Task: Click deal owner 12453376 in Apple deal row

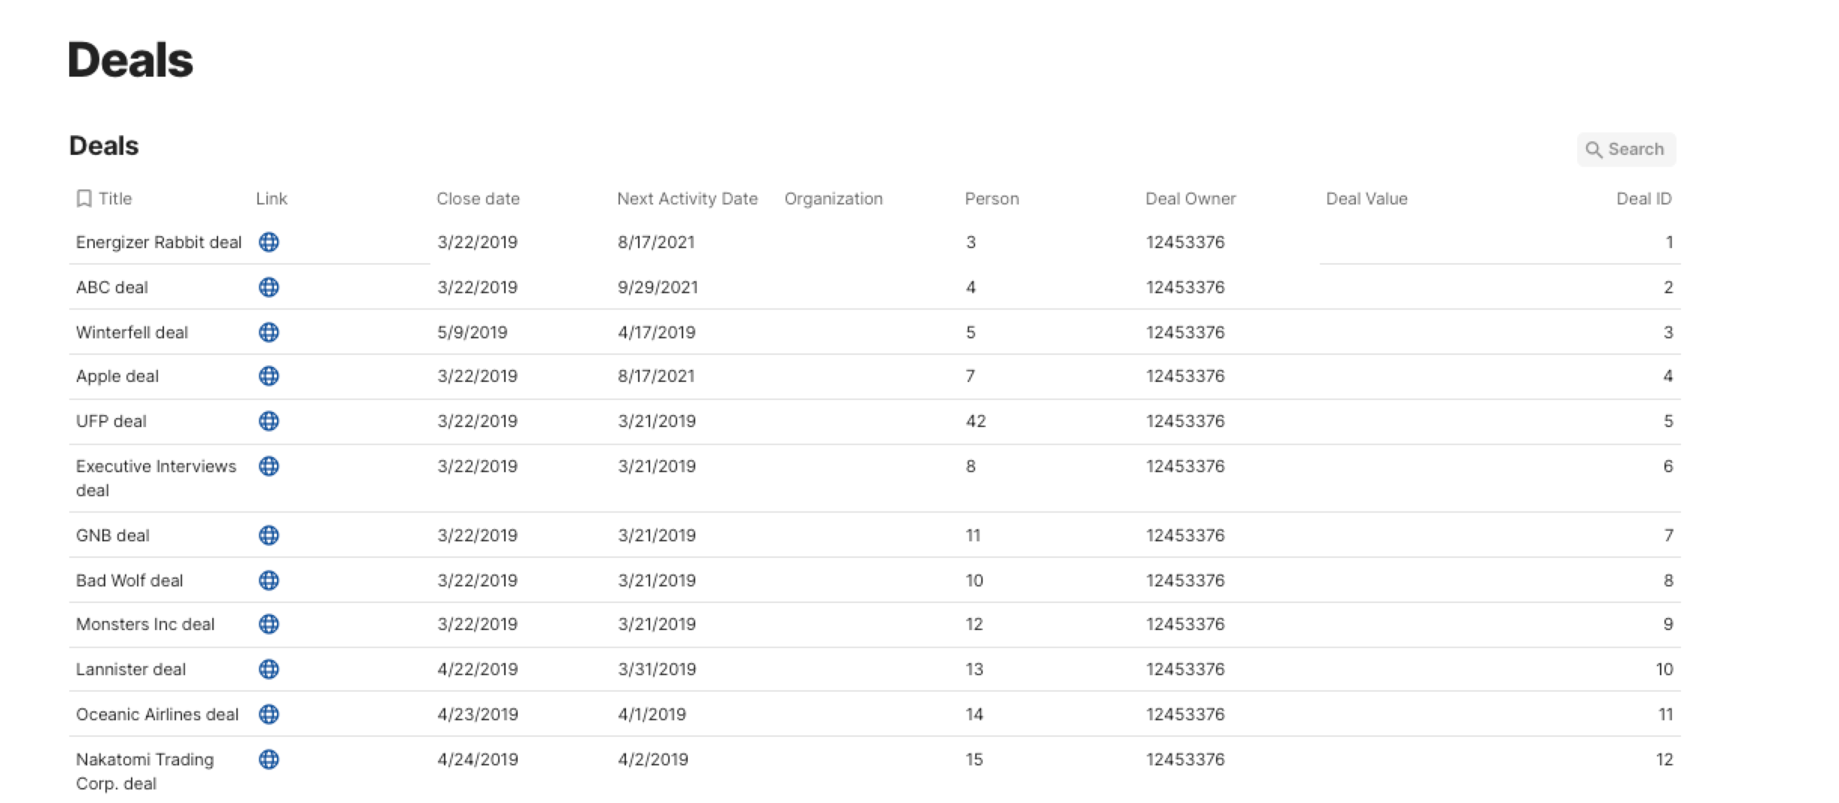Action: (1185, 376)
